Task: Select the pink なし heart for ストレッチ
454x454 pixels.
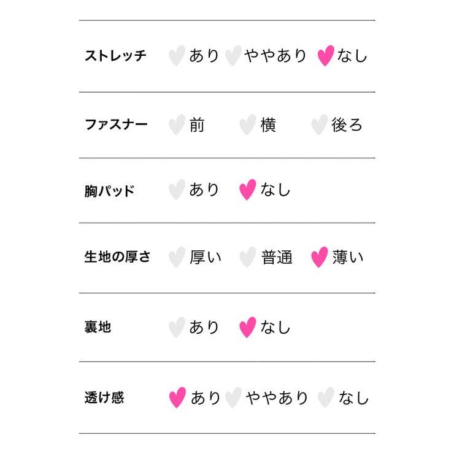Action: [326, 56]
